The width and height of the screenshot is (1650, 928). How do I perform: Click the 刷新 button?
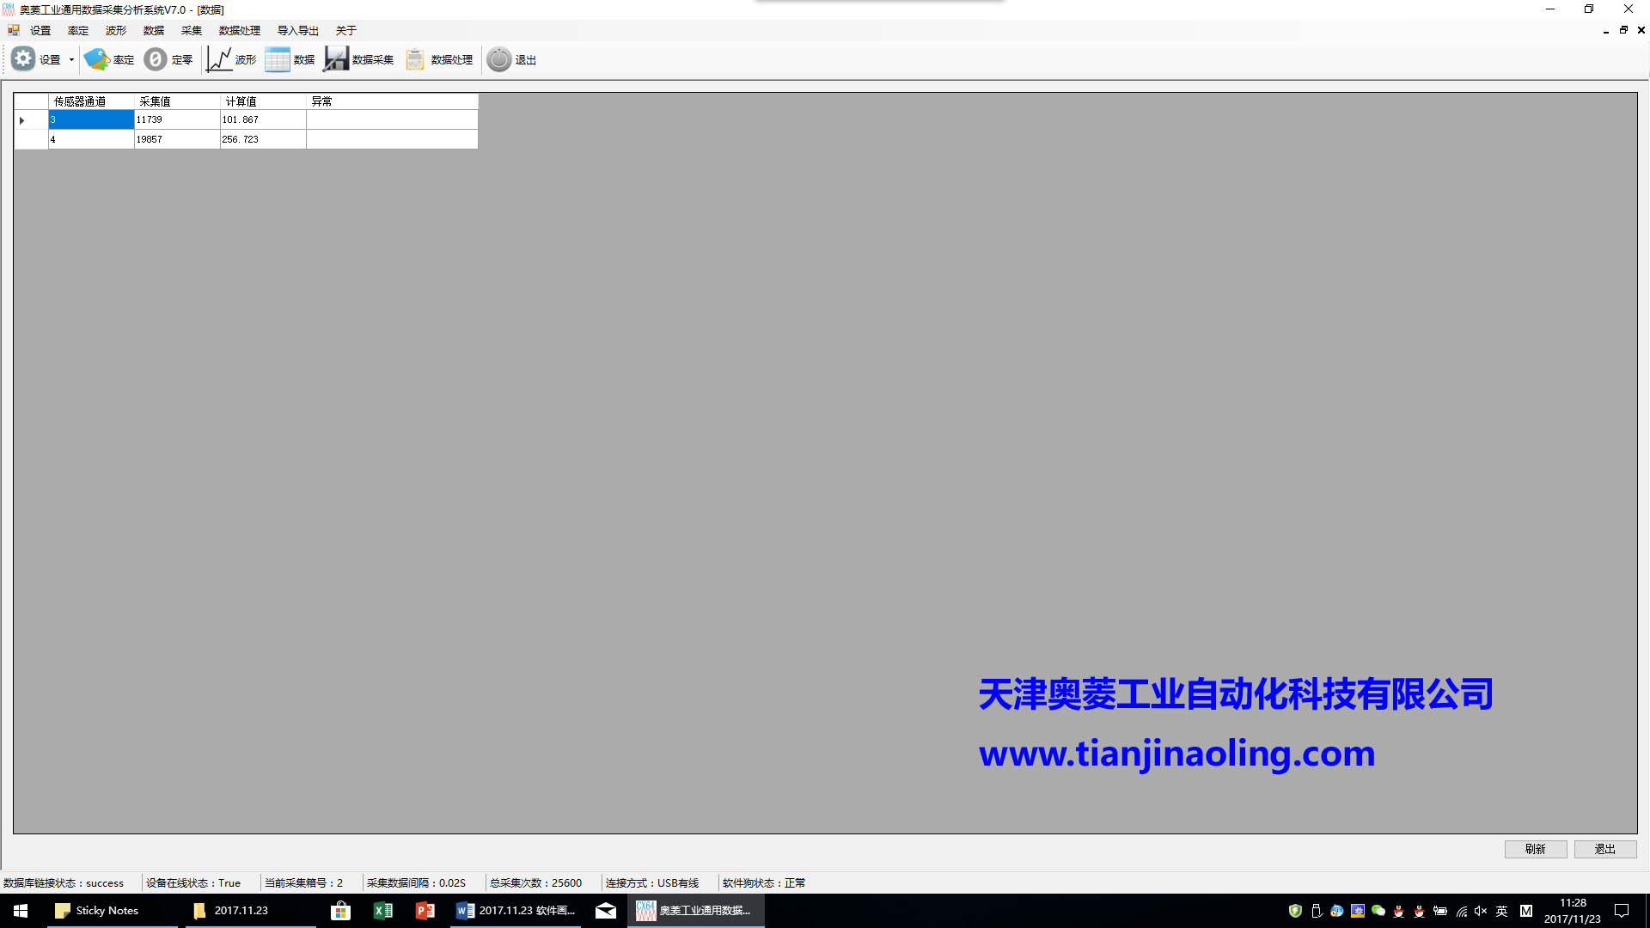pyautogui.click(x=1536, y=849)
